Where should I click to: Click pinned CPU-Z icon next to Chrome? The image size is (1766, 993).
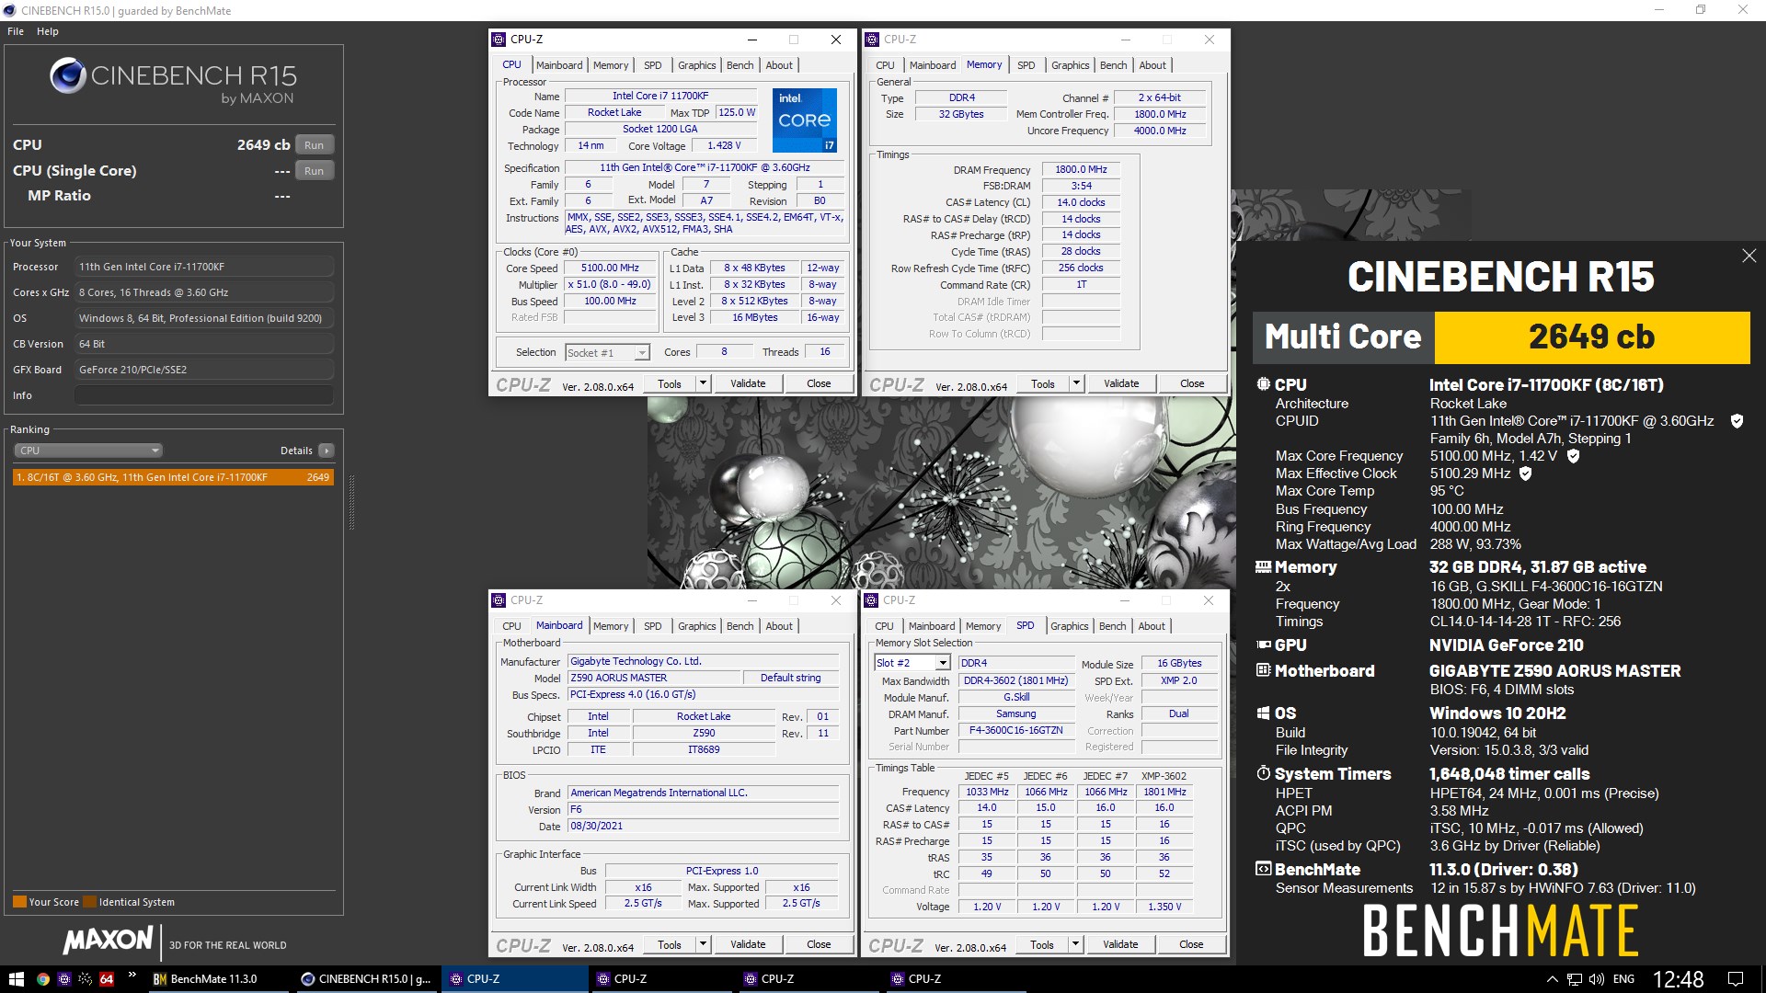(x=63, y=979)
